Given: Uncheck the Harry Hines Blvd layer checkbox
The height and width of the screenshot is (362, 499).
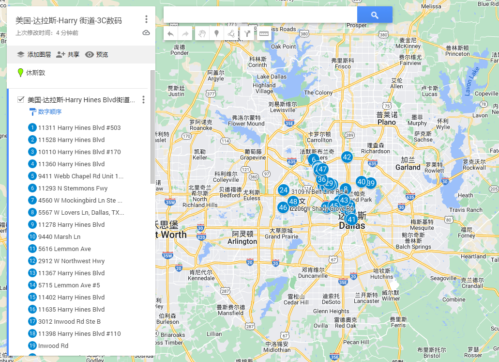Looking at the screenshot, I should (x=21, y=100).
